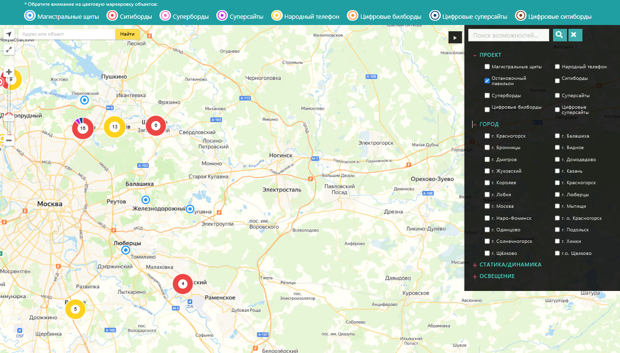The width and height of the screenshot is (620, 353).
Task: Check the г. Подольск city filter
Action: 557,230
